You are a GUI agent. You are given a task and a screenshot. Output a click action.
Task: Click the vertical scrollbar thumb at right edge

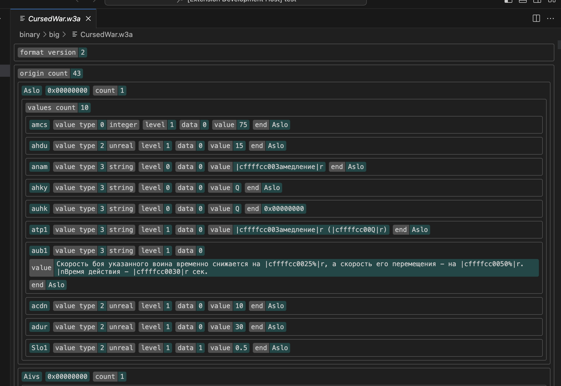(559, 45)
